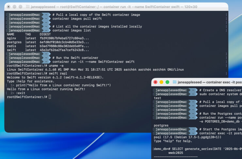242x159 pixels.
Task: Click the nginx digest fb39280b7b9eba5727c884a3
Action: [64, 38]
